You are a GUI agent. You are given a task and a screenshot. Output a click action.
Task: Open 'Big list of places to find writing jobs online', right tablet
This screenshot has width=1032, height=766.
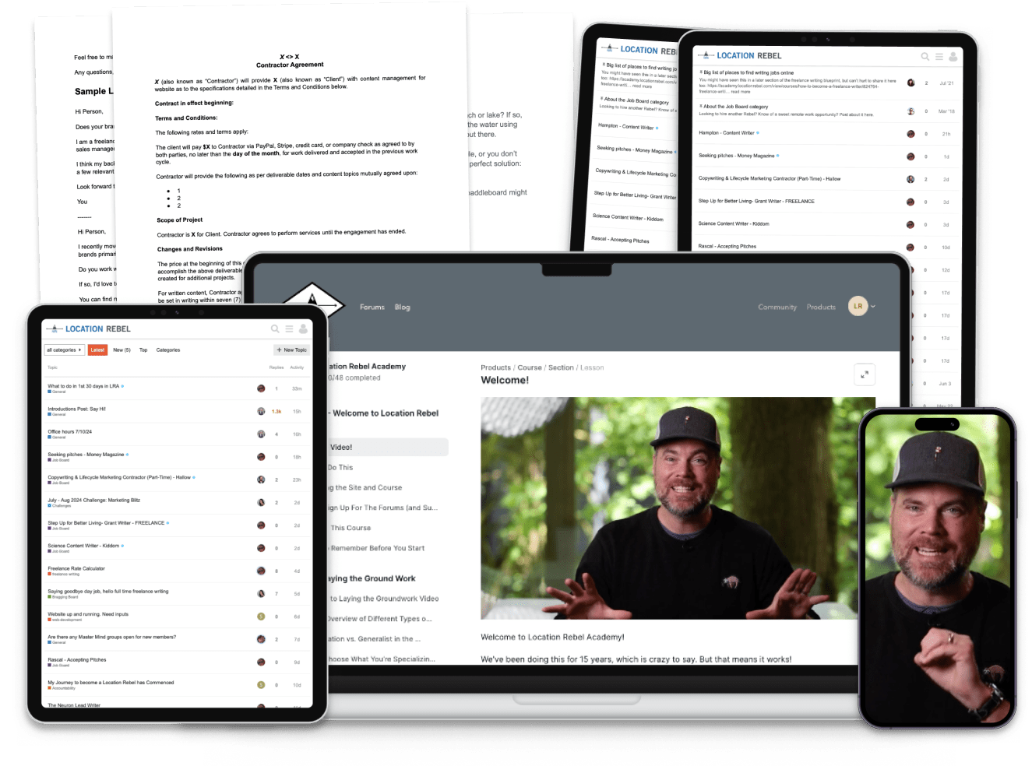pyautogui.click(x=748, y=72)
